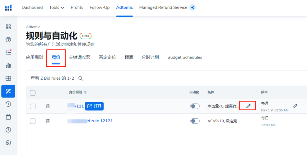Switch to the 竞价 tab
Screen dimensions: 307x155
[x=56, y=57]
